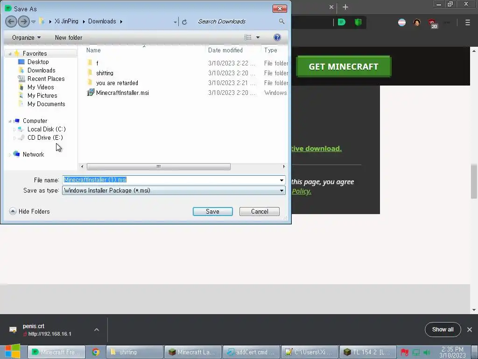The image size is (478, 359).
Task: Close the downloads bar
Action: click(470, 330)
